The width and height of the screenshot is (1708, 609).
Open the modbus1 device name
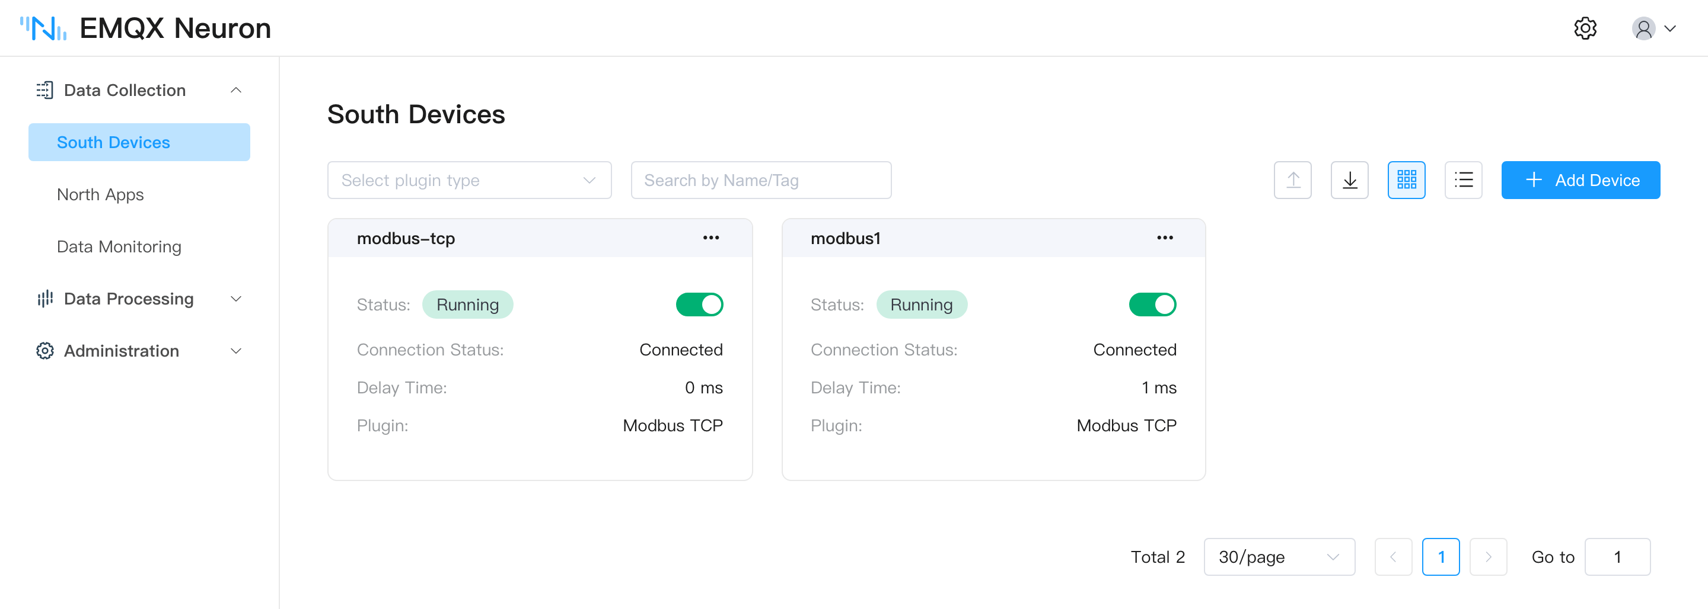tap(845, 239)
